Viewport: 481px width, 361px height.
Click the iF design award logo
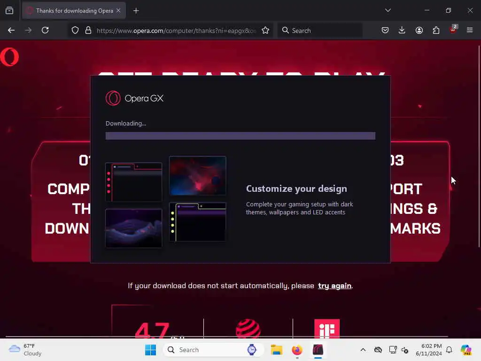[x=327, y=329]
